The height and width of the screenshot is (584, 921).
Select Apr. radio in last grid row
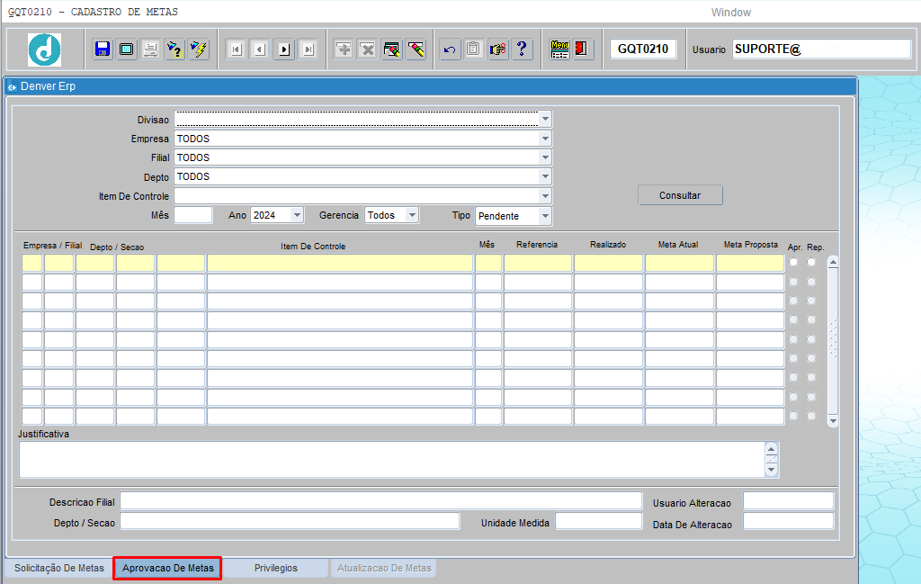(793, 416)
